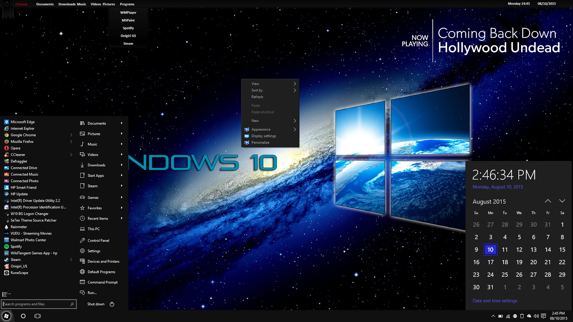
Task: Open the Programs menu in the top bar
Action: pyautogui.click(x=127, y=4)
